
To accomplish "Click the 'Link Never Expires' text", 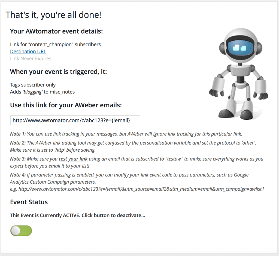I will (31, 58).
